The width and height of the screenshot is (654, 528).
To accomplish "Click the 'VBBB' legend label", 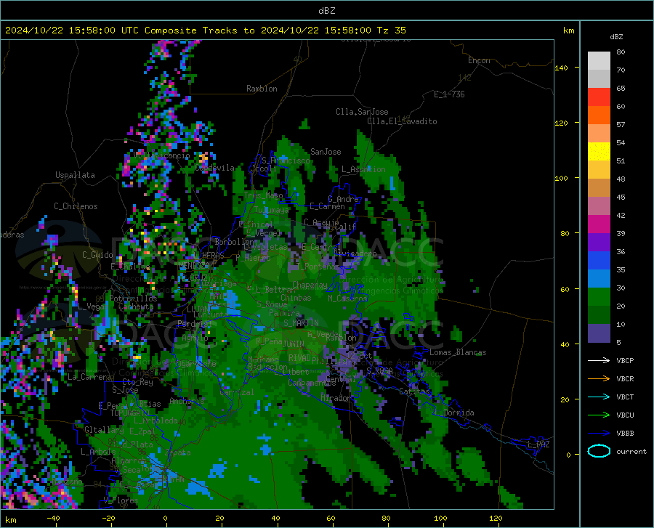I will [x=625, y=434].
